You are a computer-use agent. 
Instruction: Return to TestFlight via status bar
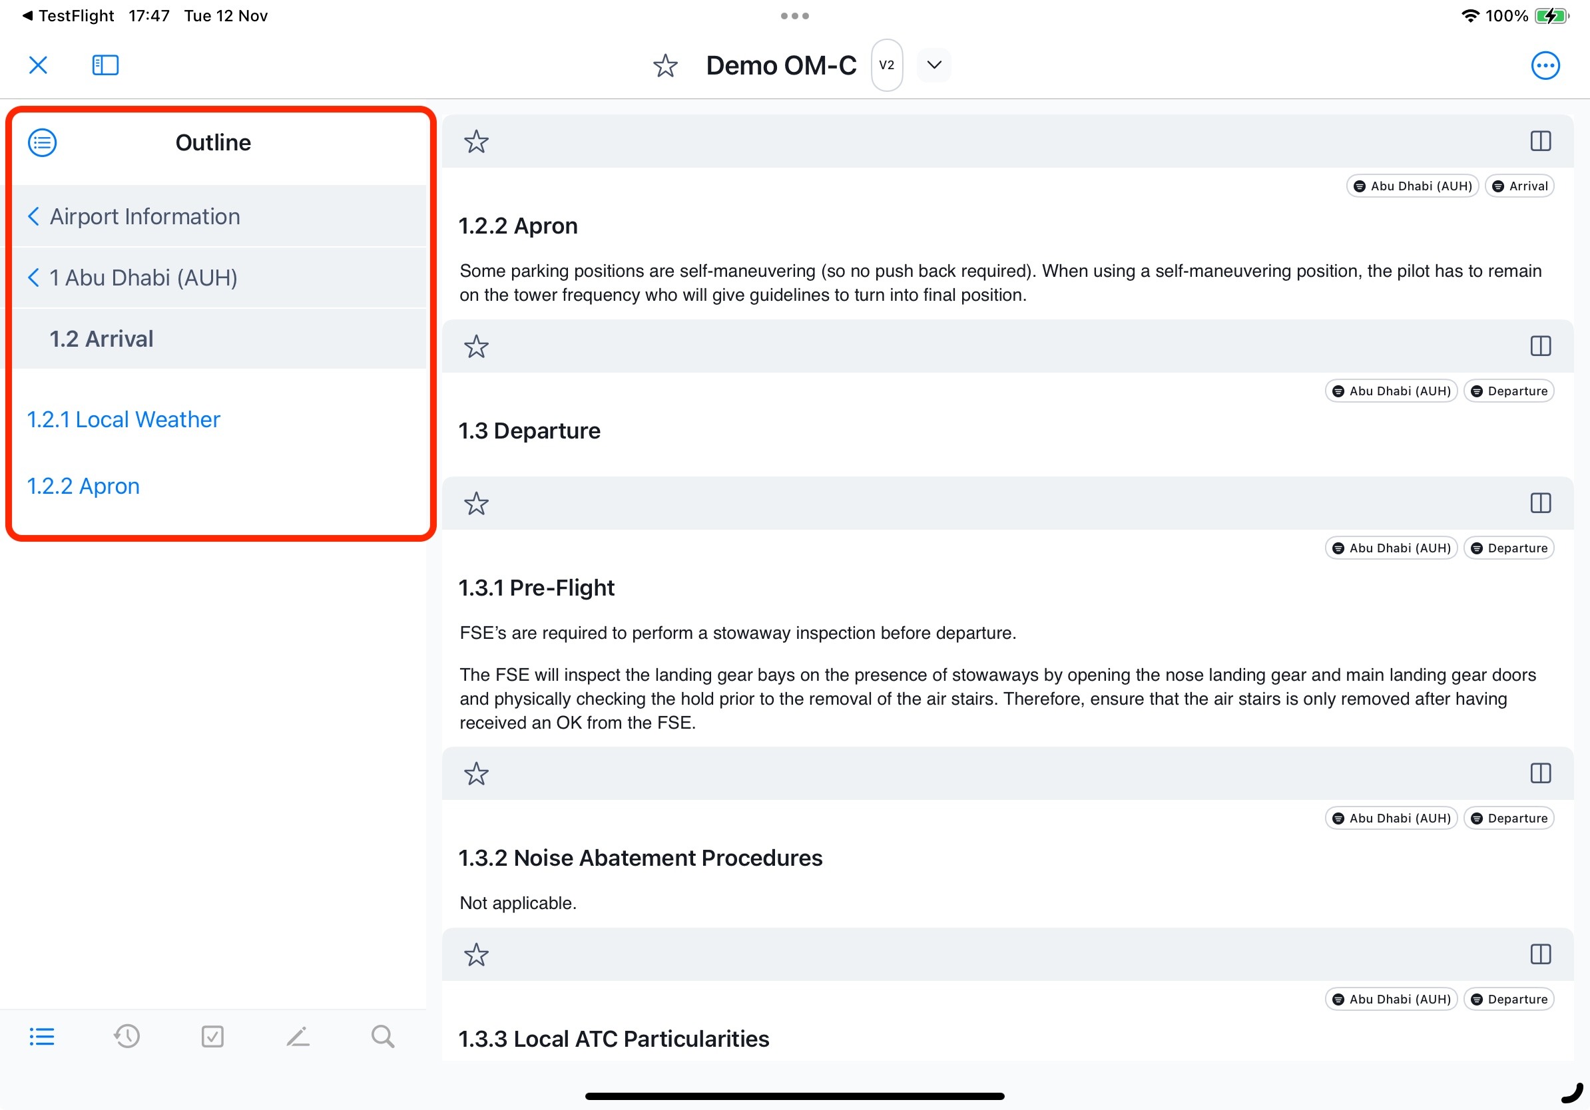tap(68, 15)
